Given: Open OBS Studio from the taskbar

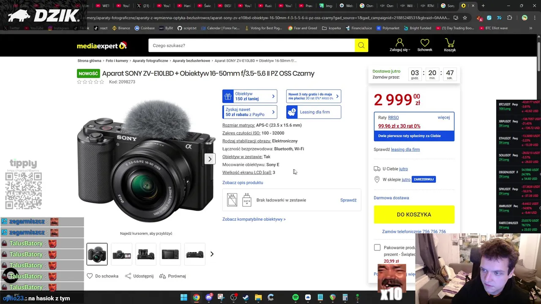Looking at the screenshot, I should click(233, 298).
